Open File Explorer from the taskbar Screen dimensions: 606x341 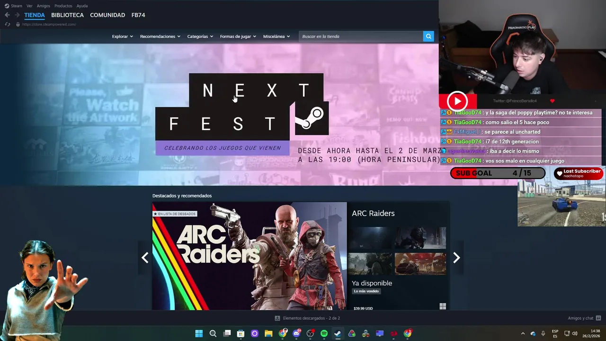(x=268, y=333)
